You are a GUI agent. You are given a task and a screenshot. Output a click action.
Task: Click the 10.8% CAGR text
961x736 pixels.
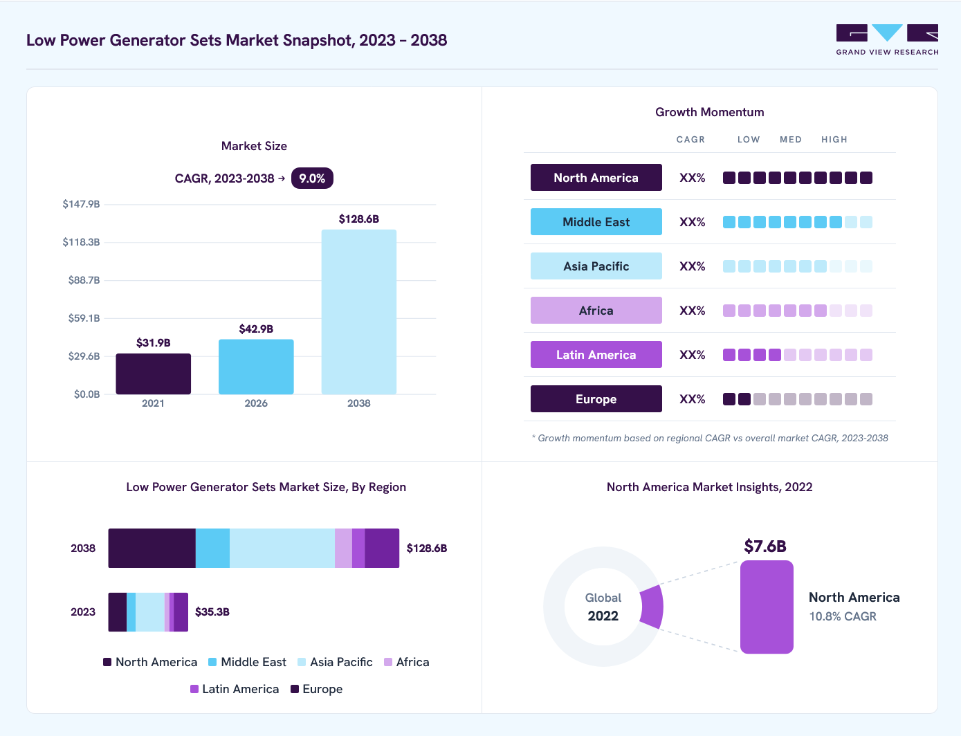(x=843, y=616)
